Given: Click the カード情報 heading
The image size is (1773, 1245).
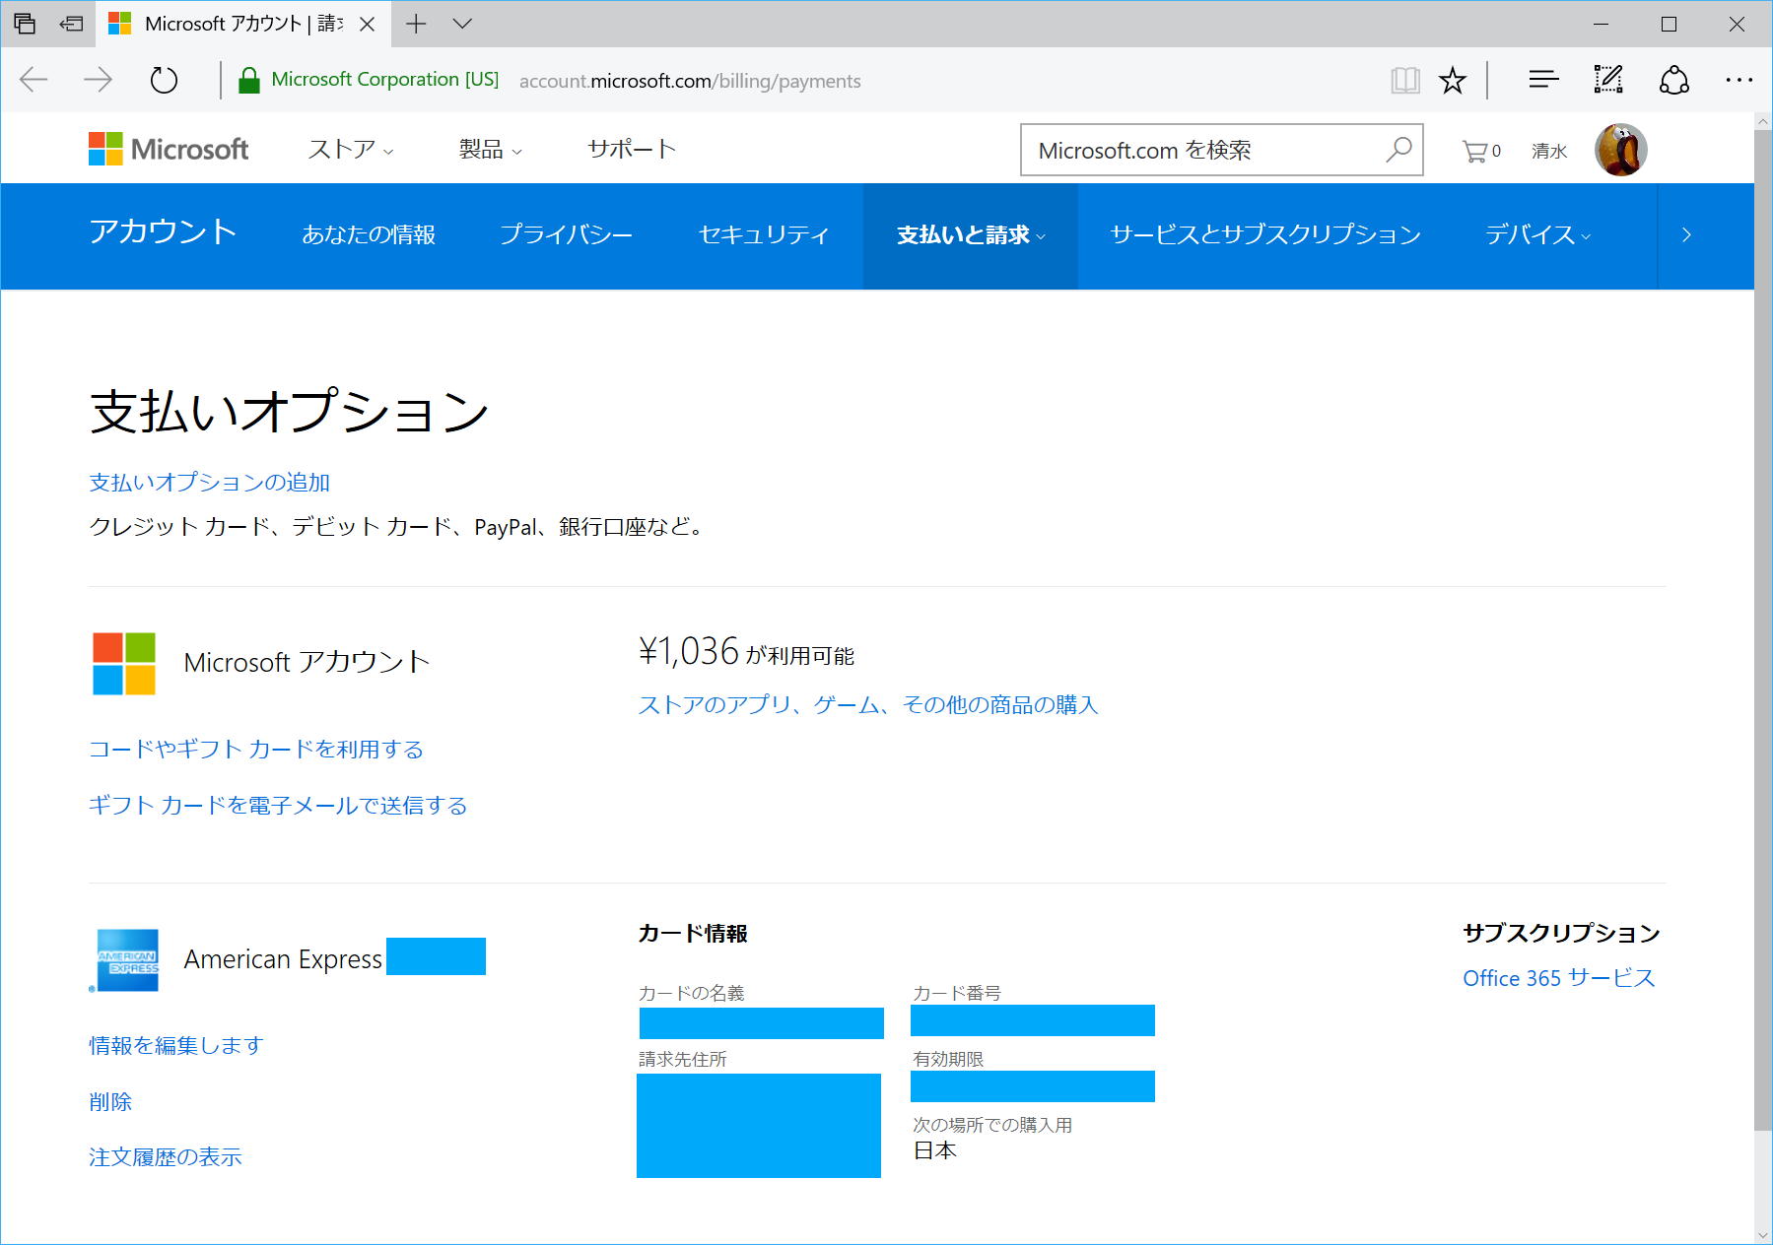Looking at the screenshot, I should [693, 934].
